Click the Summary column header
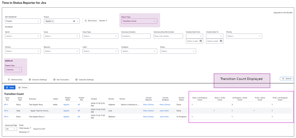The image size is (296, 138). coord(33,99)
